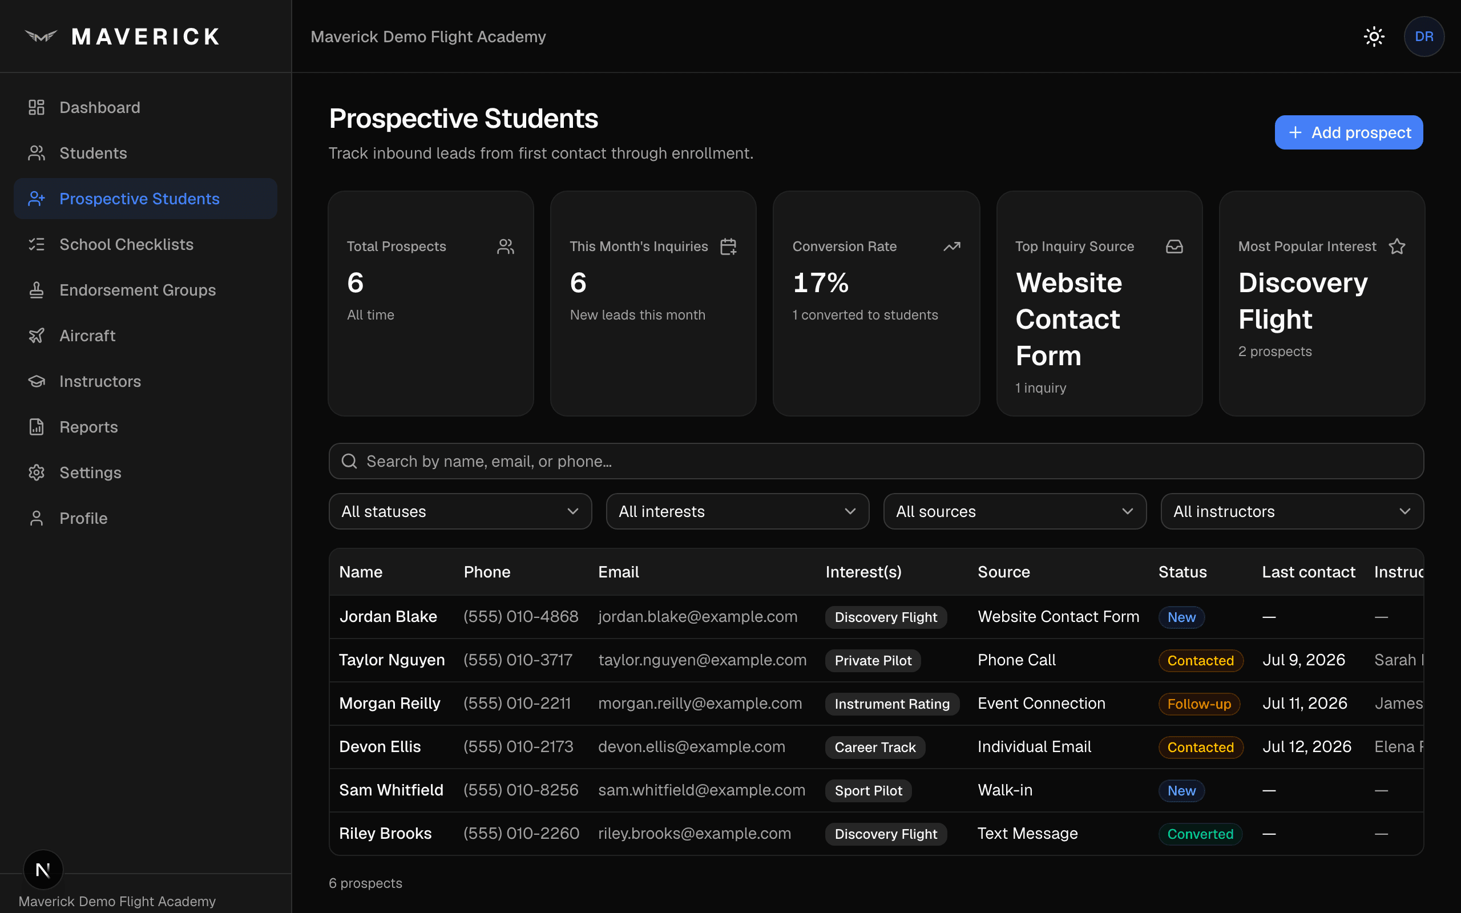Click the Reports chart file icon

(37, 427)
